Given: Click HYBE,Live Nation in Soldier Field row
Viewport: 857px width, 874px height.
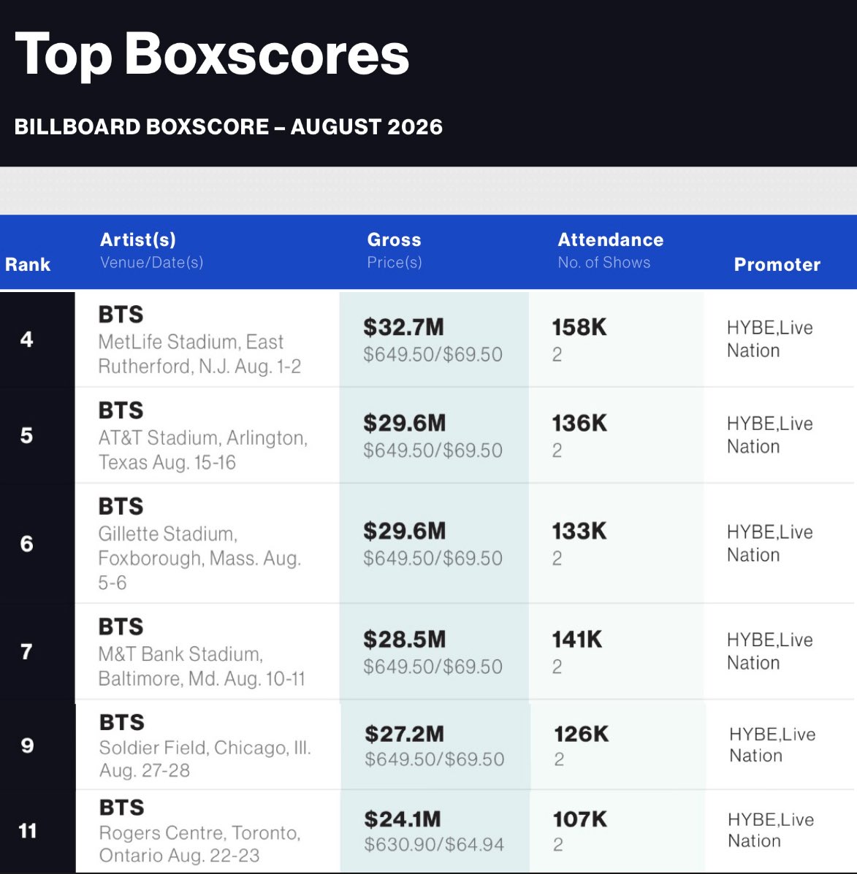Looking at the screenshot, I should coord(772,745).
